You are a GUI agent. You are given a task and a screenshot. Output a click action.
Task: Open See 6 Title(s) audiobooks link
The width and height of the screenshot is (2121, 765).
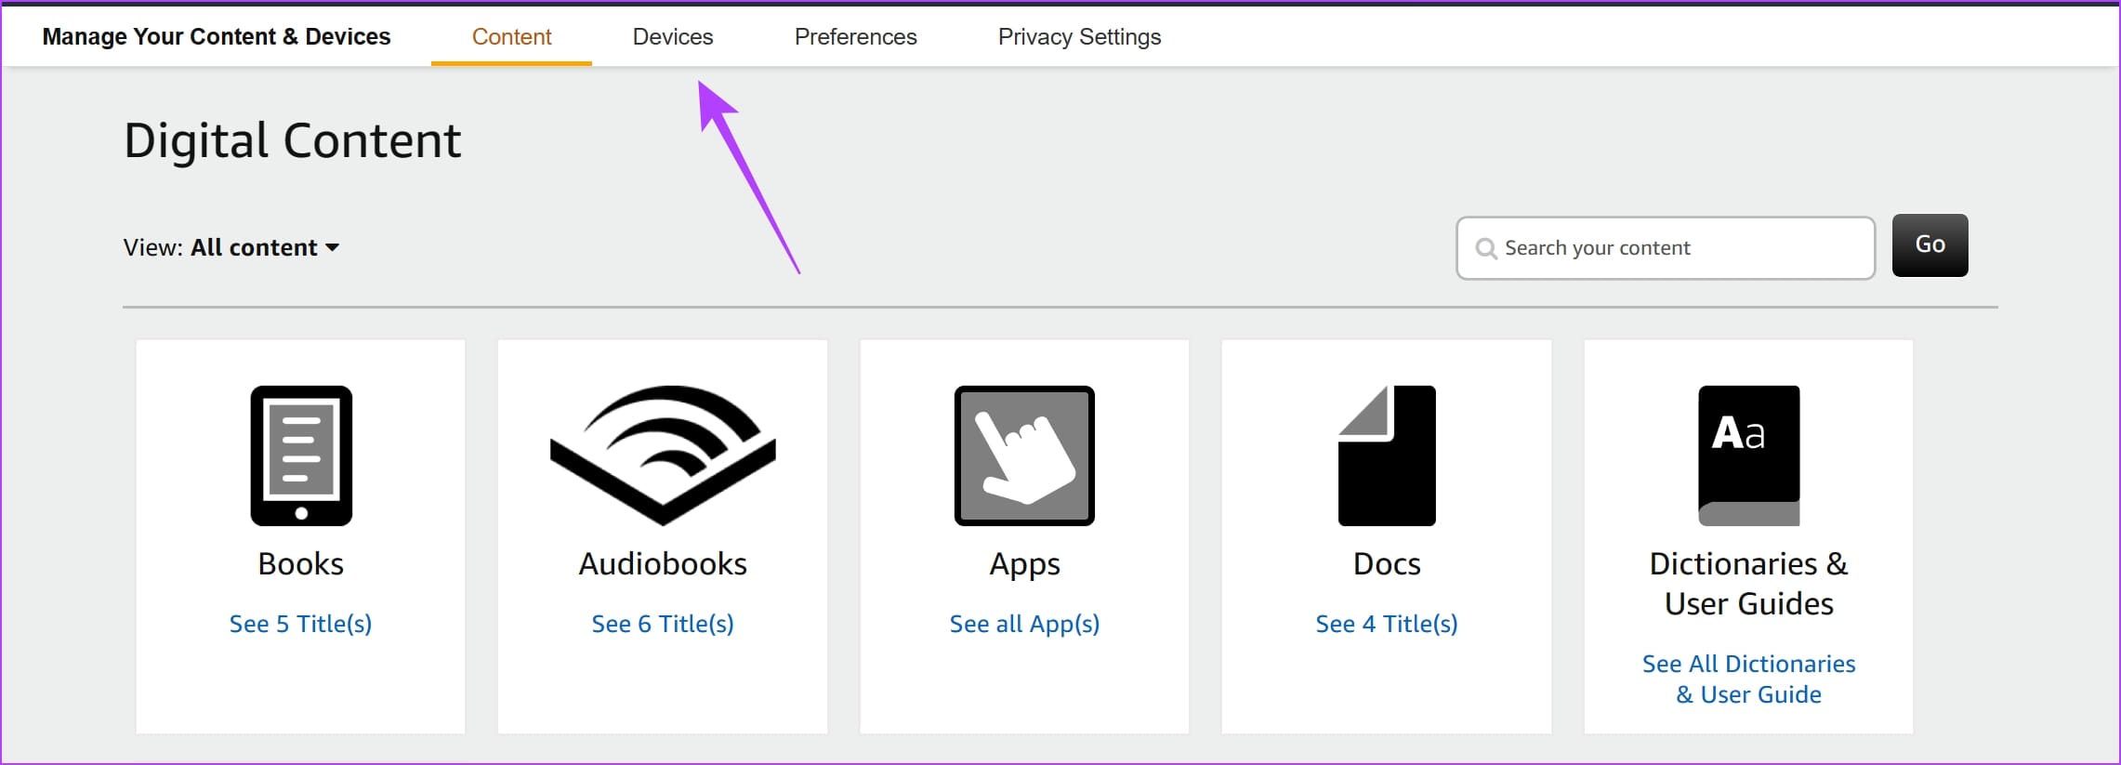(x=663, y=624)
